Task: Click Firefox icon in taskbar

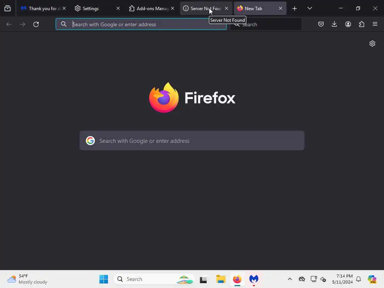Action: coord(237,279)
